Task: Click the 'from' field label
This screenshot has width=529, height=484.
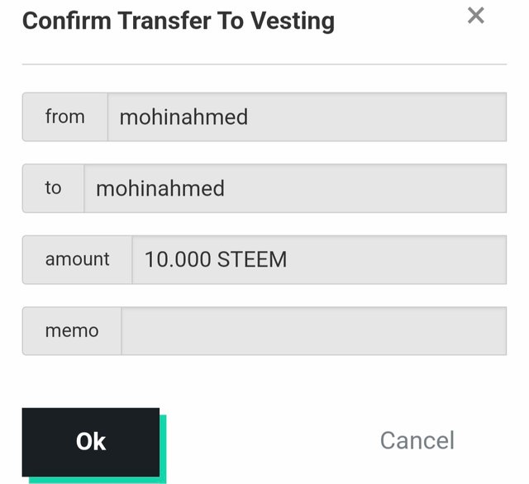Action: pos(64,117)
